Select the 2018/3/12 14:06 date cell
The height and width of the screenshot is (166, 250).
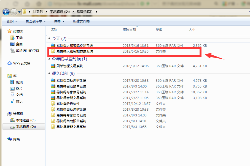coord(136,66)
